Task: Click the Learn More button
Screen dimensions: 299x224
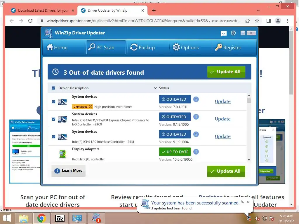Action: click(68, 171)
